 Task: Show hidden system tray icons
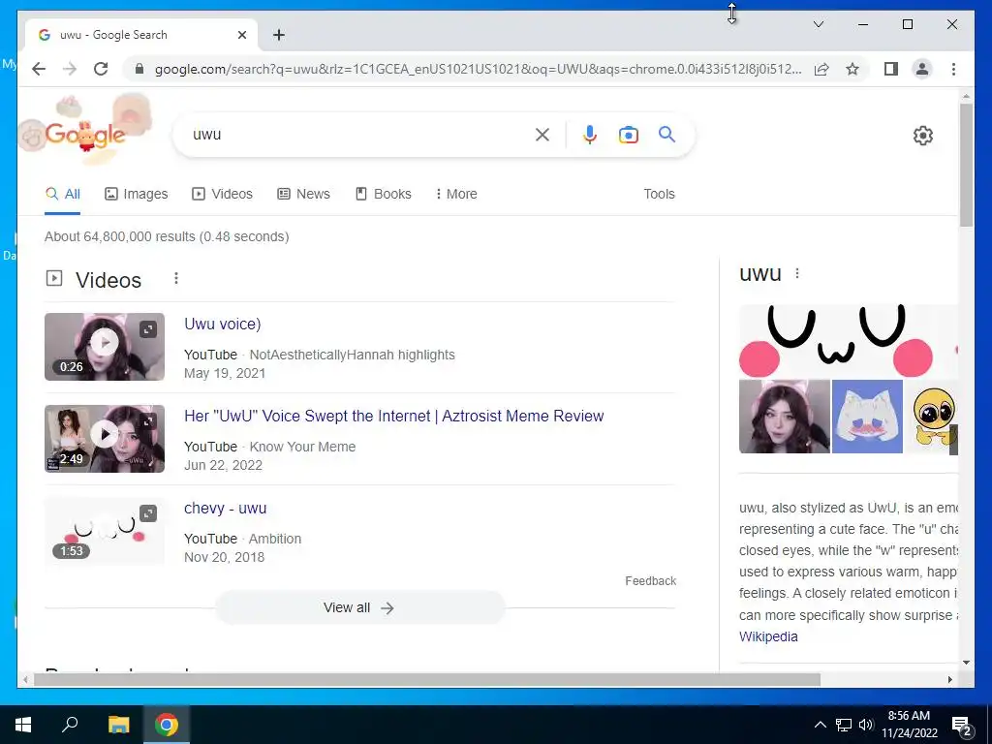coord(820,725)
